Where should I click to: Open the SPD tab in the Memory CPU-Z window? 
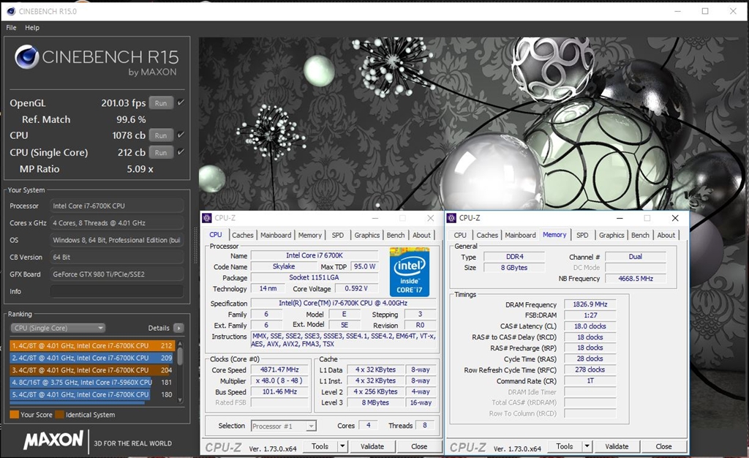coord(581,235)
